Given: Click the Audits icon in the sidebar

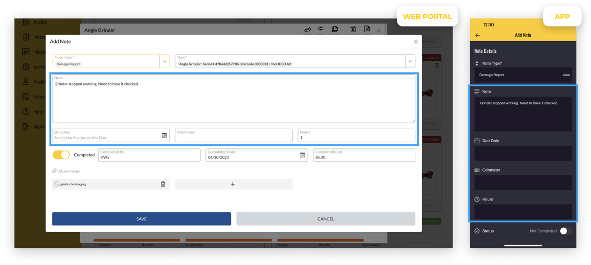Looking at the screenshot, I should 25,22.
